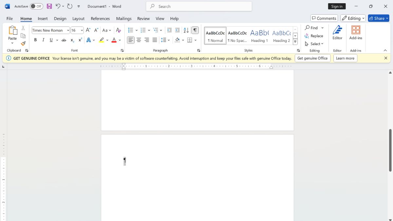Screen dimensions: 393x221
Task: Click the Search box in title bar
Action: point(199,6)
